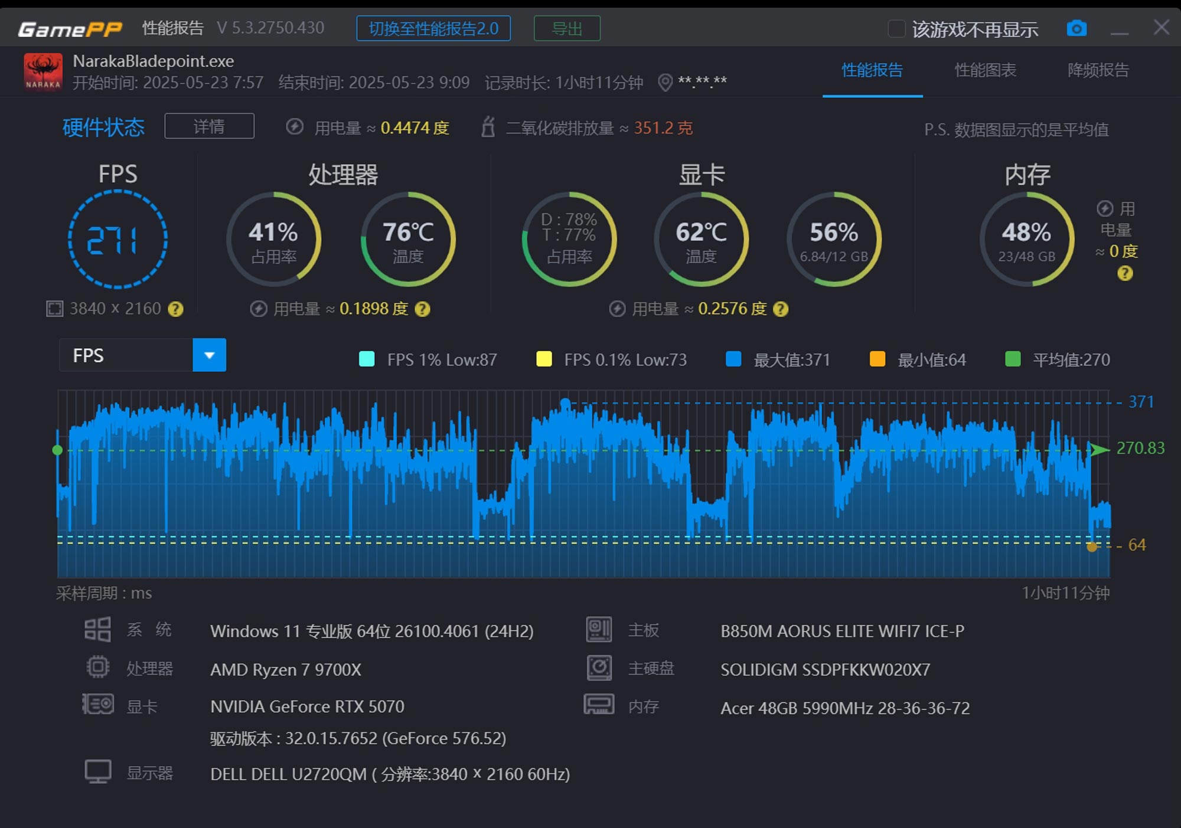
Task: Click the maximum 371 point on the chart
Action: tap(565, 404)
